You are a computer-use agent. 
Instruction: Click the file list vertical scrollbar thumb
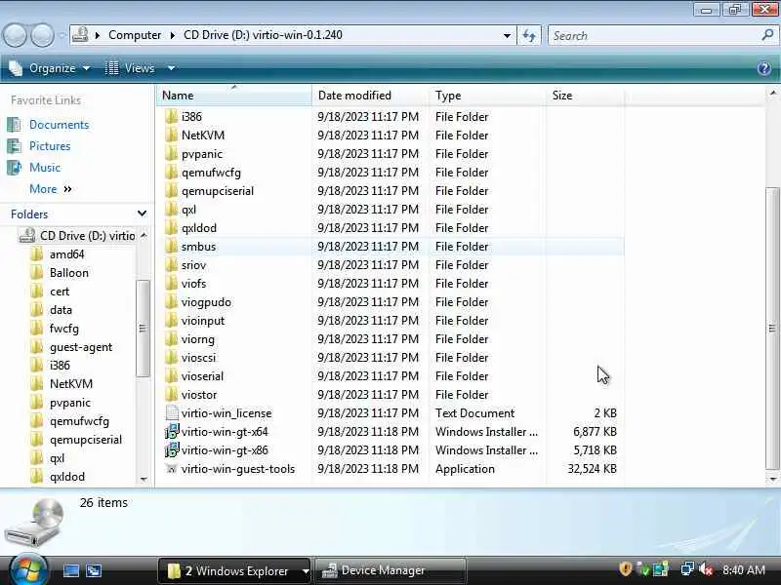click(772, 329)
